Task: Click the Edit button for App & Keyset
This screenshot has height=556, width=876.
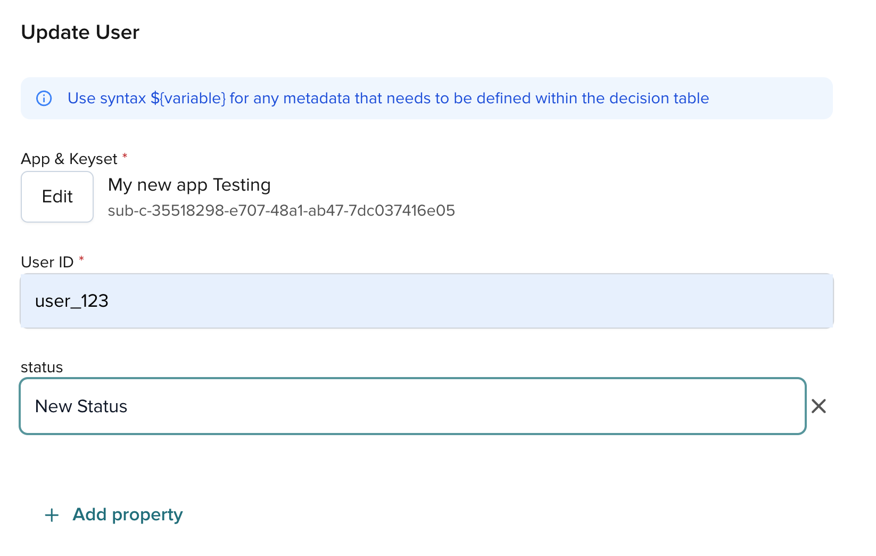Action: point(57,197)
